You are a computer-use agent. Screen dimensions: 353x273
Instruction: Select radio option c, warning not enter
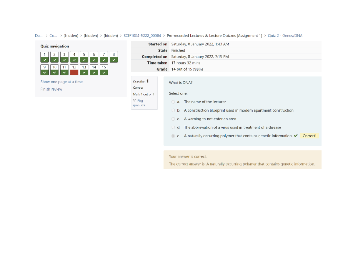[173, 119]
